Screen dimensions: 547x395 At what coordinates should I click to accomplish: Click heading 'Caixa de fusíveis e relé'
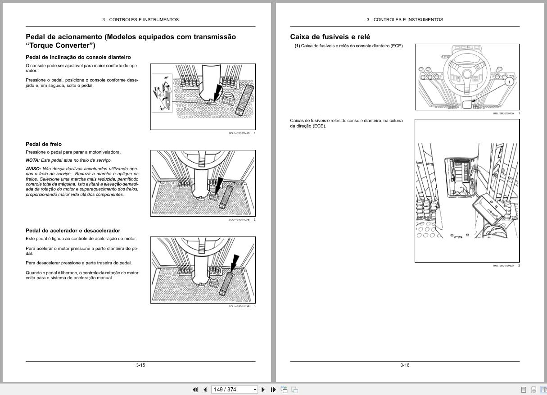tap(330, 37)
